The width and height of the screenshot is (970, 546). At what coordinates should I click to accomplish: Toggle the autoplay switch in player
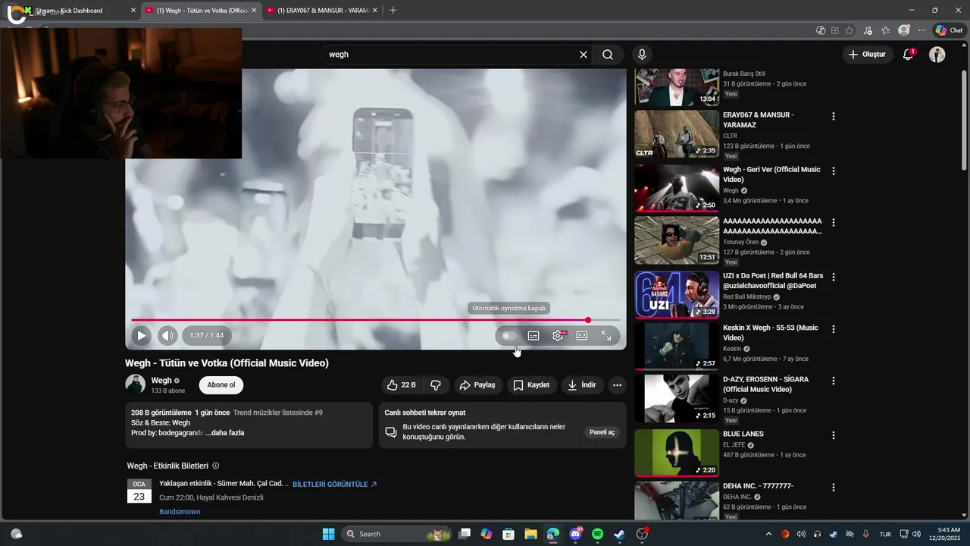[x=509, y=335]
